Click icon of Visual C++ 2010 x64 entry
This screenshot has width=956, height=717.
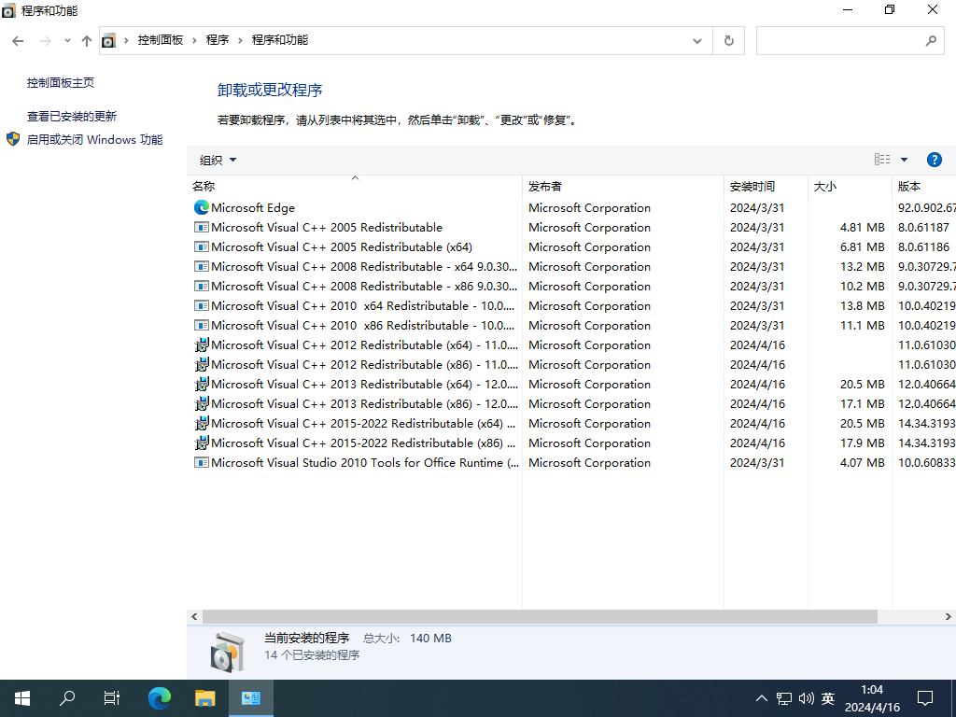[x=202, y=305]
